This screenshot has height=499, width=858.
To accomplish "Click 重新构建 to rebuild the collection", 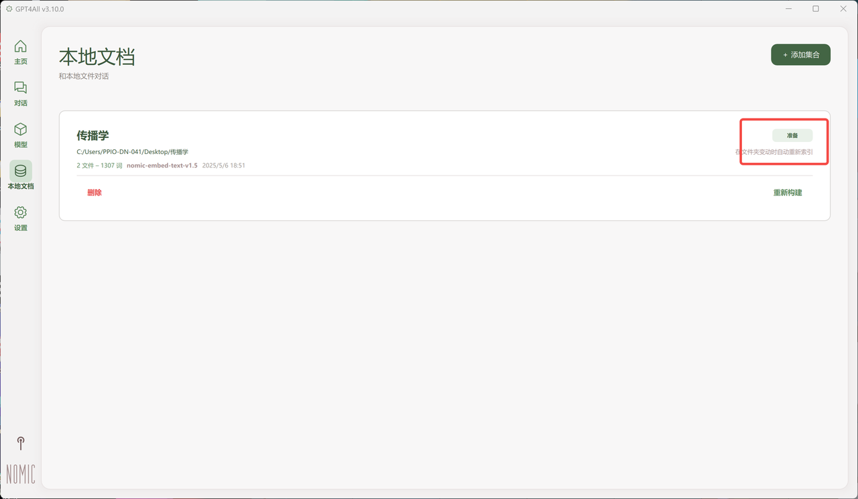I will (788, 193).
